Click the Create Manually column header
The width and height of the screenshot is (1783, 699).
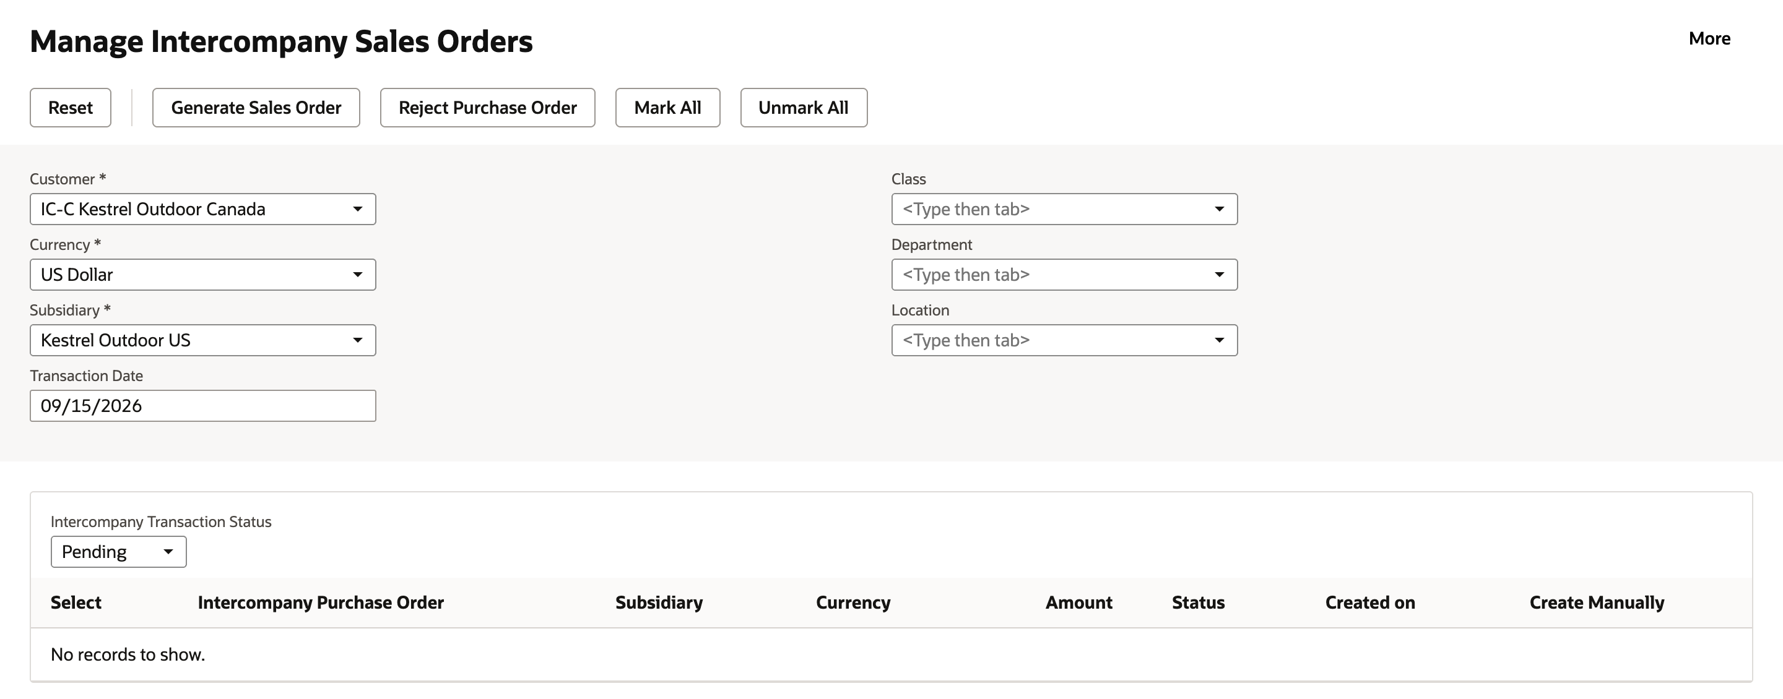coord(1597,603)
